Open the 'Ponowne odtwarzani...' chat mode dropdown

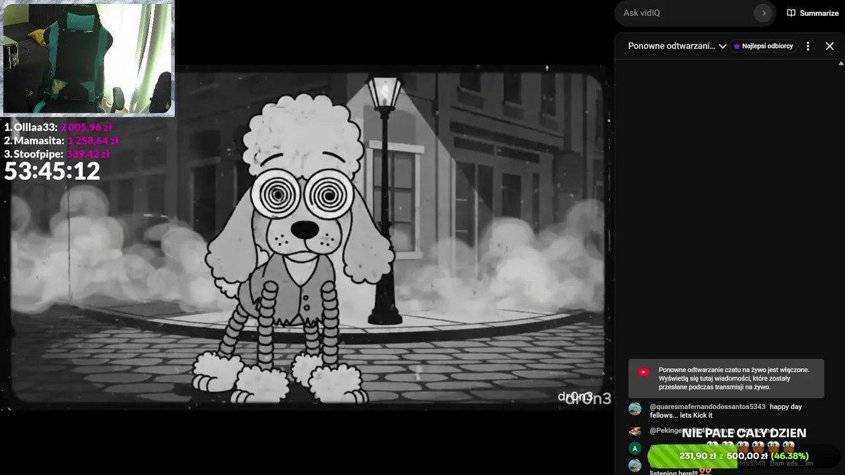tap(677, 46)
